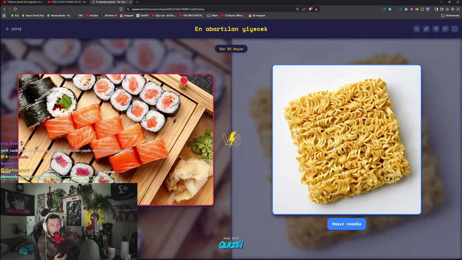Open the YouTube bookmark

[92, 16]
